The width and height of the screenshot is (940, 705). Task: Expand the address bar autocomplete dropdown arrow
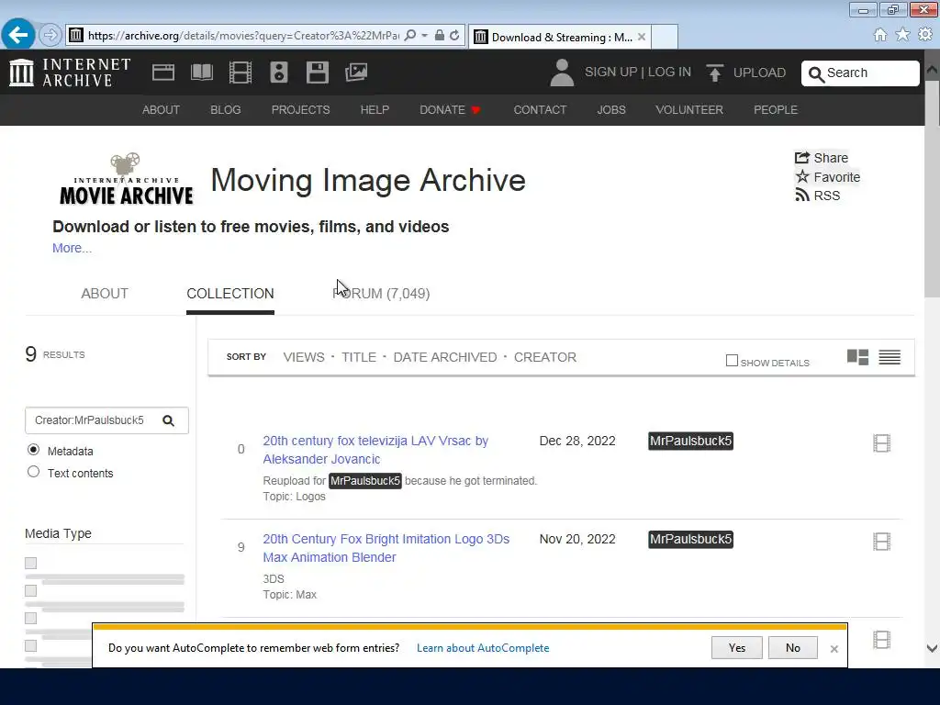pyautogui.click(x=424, y=36)
